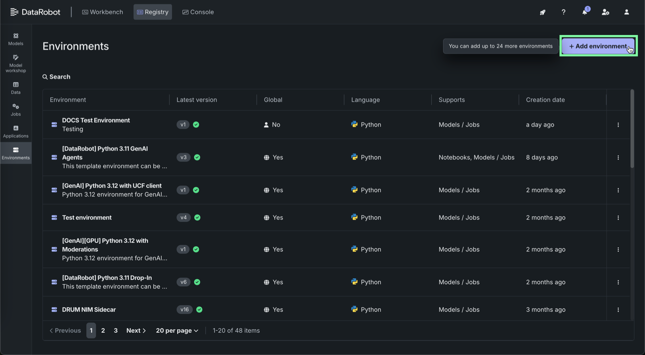Click the environments table vertical scrollbar
The height and width of the screenshot is (355, 645).
click(x=632, y=129)
